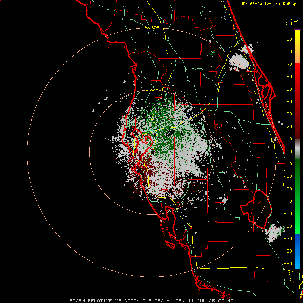The width and height of the screenshot is (303, 303).
Task: Click the positive 30 scale value
Action: (x=289, y=114)
